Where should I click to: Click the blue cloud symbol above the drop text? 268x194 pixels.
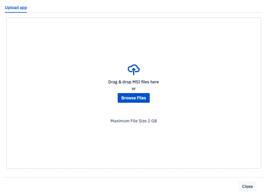134,70
